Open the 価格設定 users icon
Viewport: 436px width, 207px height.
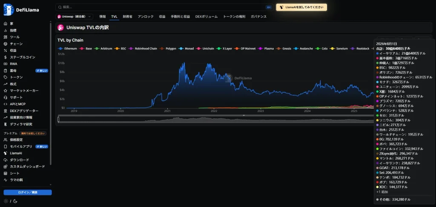click(5, 140)
